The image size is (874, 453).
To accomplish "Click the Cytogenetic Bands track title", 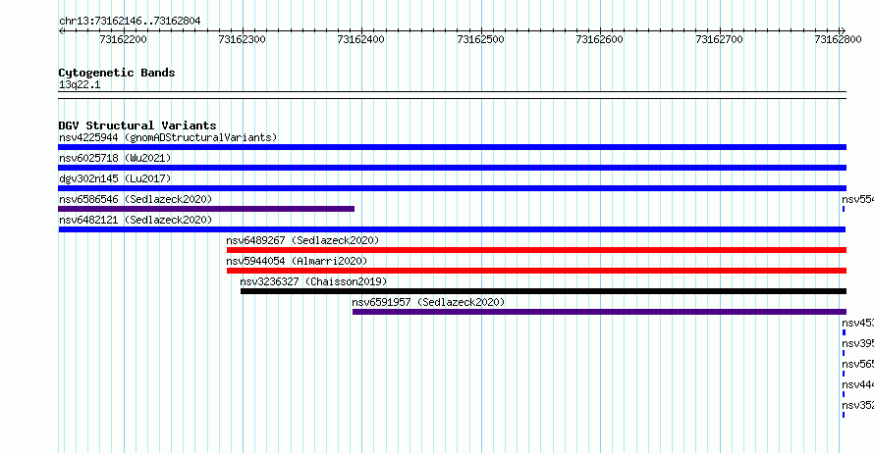I will [x=117, y=73].
